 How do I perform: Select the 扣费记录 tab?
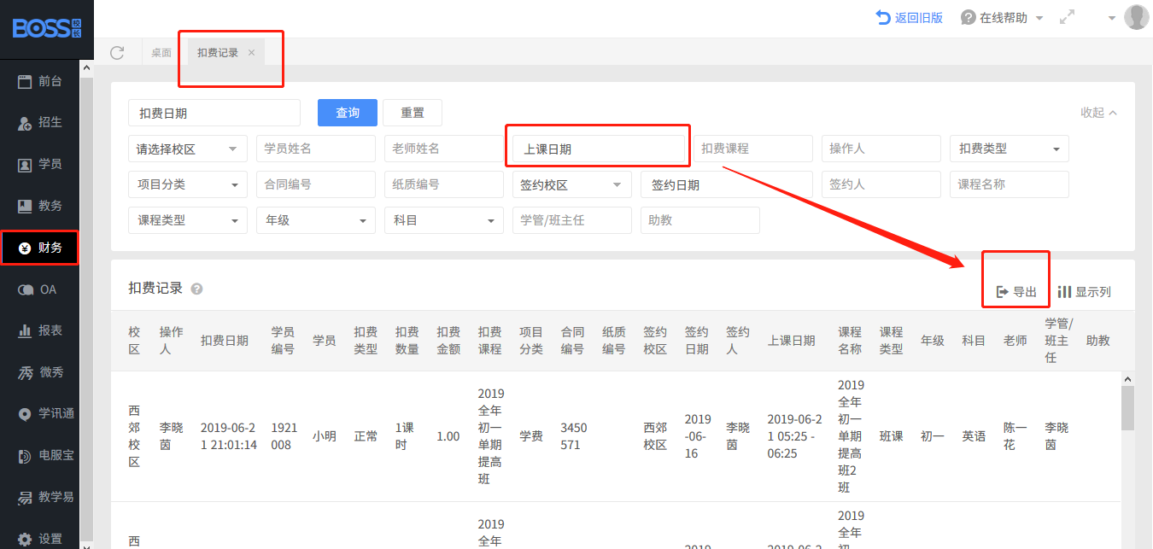[x=218, y=52]
